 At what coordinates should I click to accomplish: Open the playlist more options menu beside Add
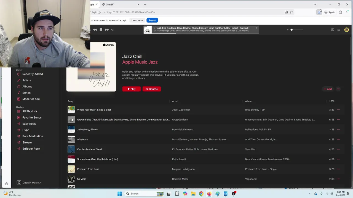338,89
